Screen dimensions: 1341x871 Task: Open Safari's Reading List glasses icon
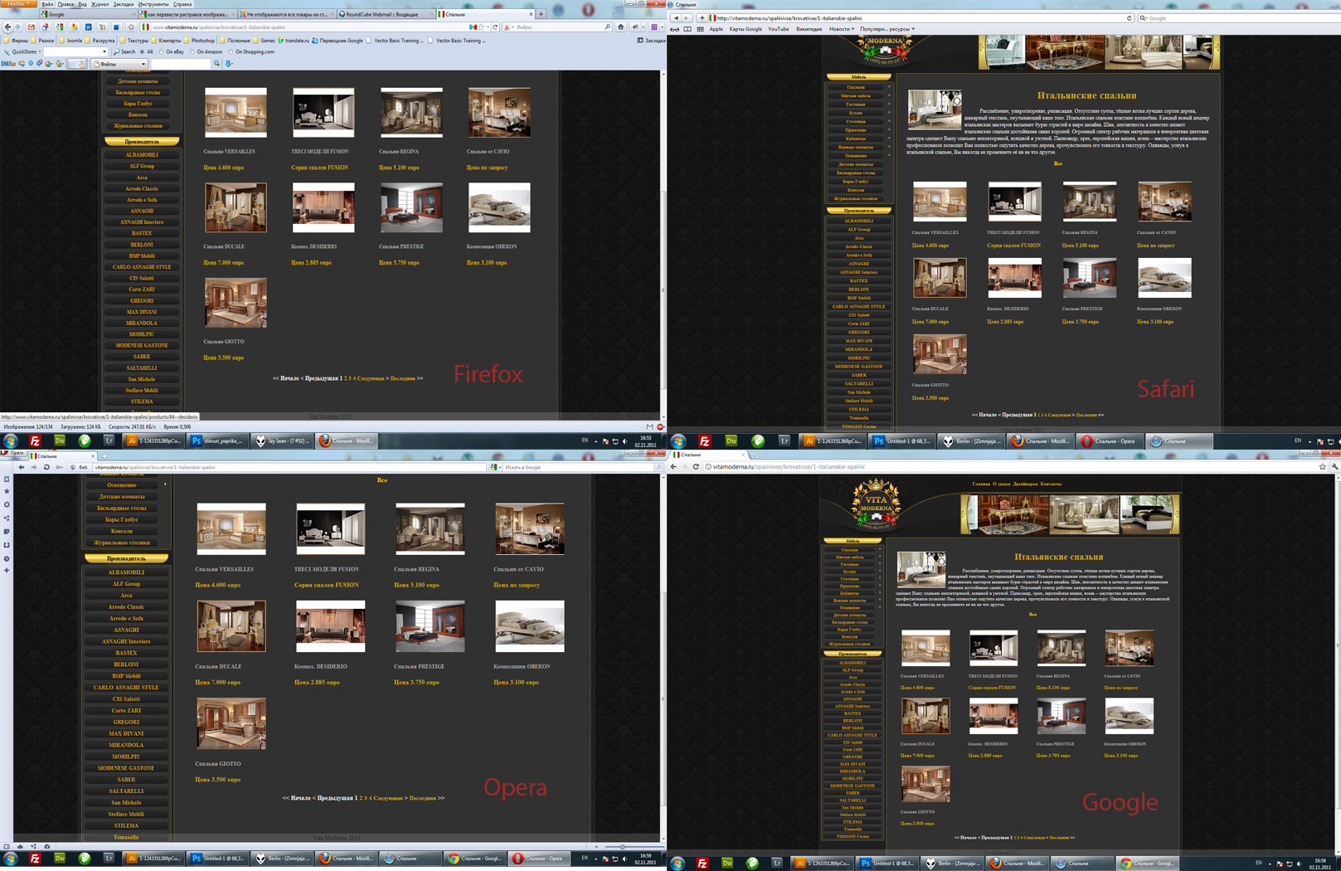click(674, 29)
